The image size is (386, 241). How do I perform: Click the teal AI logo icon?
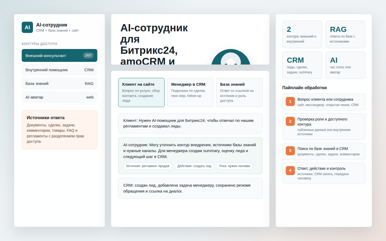coord(27,27)
